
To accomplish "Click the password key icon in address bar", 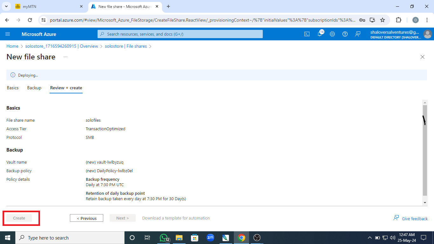I will pos(362,20).
